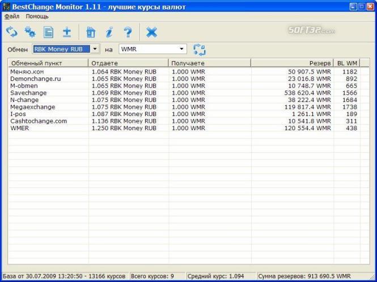Click the refresh rates toolbar icon

[x=12, y=32]
